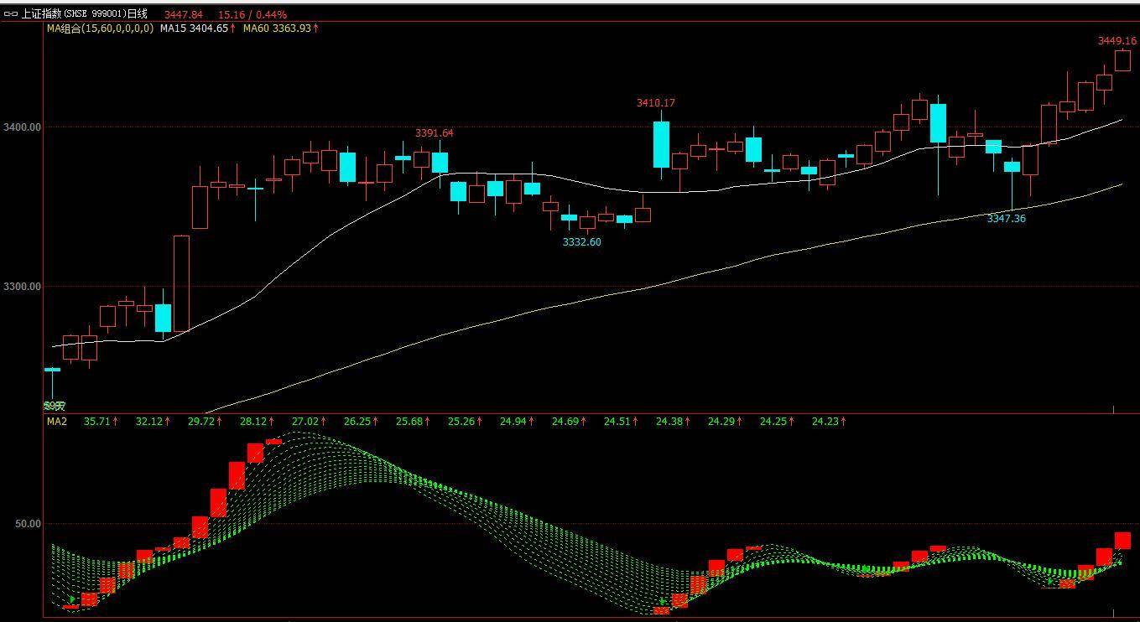Click the 3449.16 high price label
This screenshot has height=622, width=1140.
coord(1117,40)
